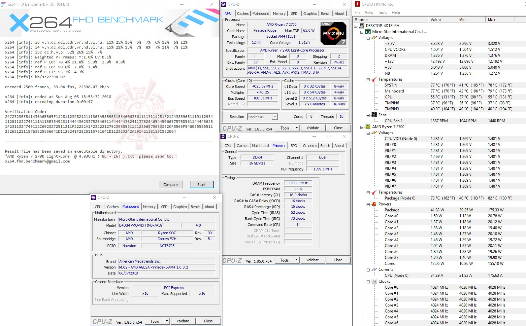Open Bench tab in top CPU-Z window

click(x=325, y=14)
